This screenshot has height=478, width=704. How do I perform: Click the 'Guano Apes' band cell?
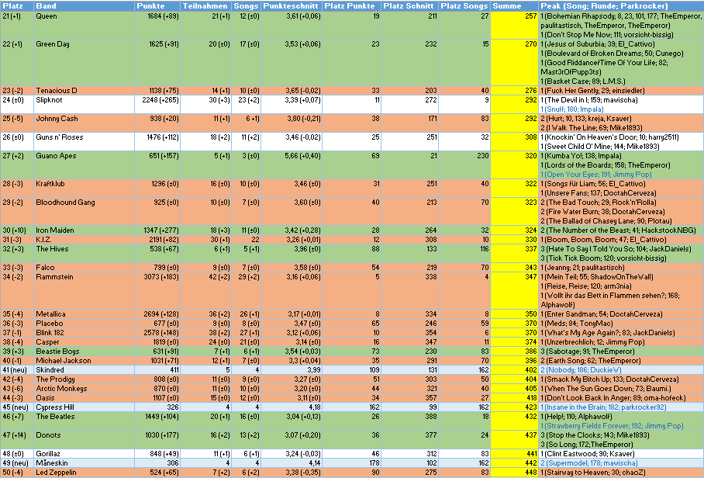pyautogui.click(x=84, y=165)
